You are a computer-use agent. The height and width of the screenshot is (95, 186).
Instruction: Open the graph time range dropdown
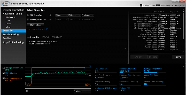(x=82, y=91)
